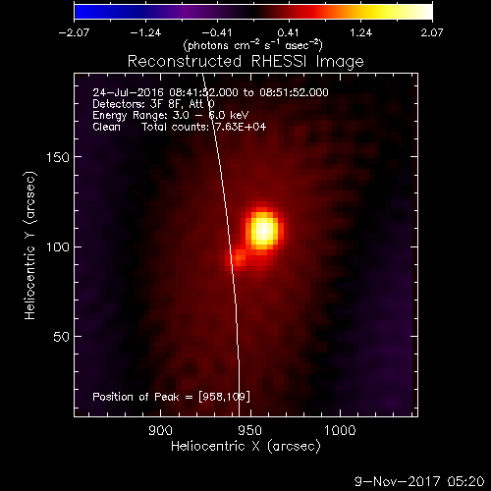This screenshot has height=491, width=491.
Task: Click the title 'Reconstructed RHESSI Image'
Action: (x=245, y=61)
